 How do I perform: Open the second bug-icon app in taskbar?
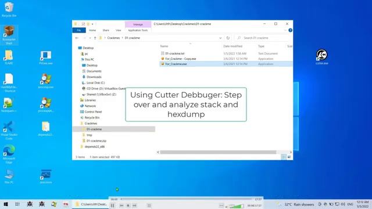(42, 204)
